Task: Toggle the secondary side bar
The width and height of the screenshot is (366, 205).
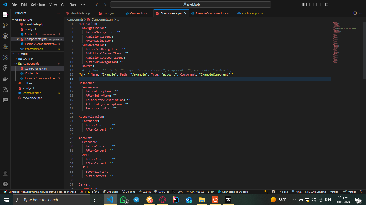Action: pos(319,5)
